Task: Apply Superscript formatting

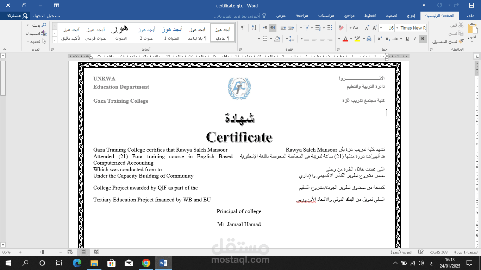Action: click(380, 39)
